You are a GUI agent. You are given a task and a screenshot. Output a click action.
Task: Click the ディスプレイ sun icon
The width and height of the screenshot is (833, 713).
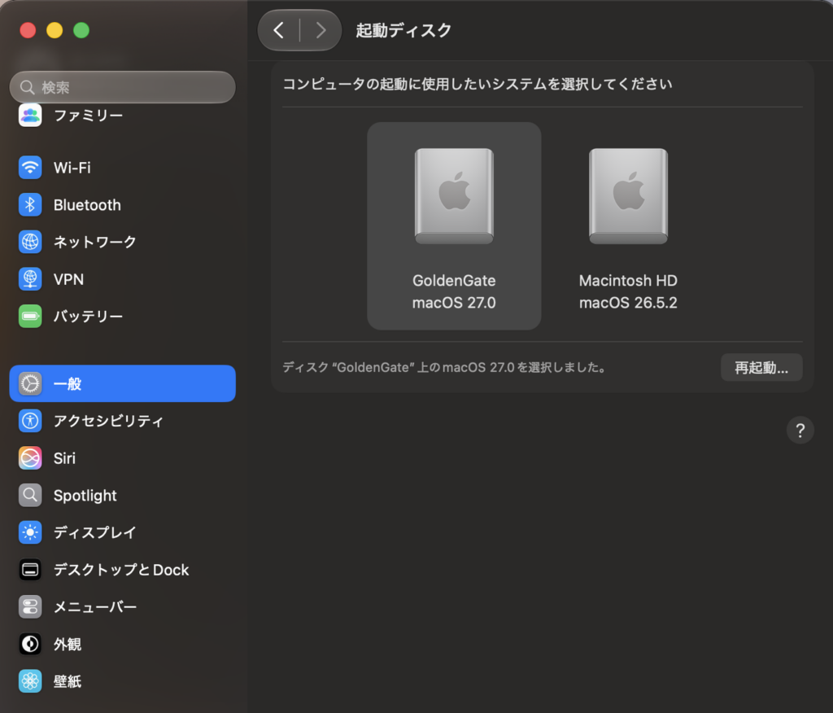point(30,532)
